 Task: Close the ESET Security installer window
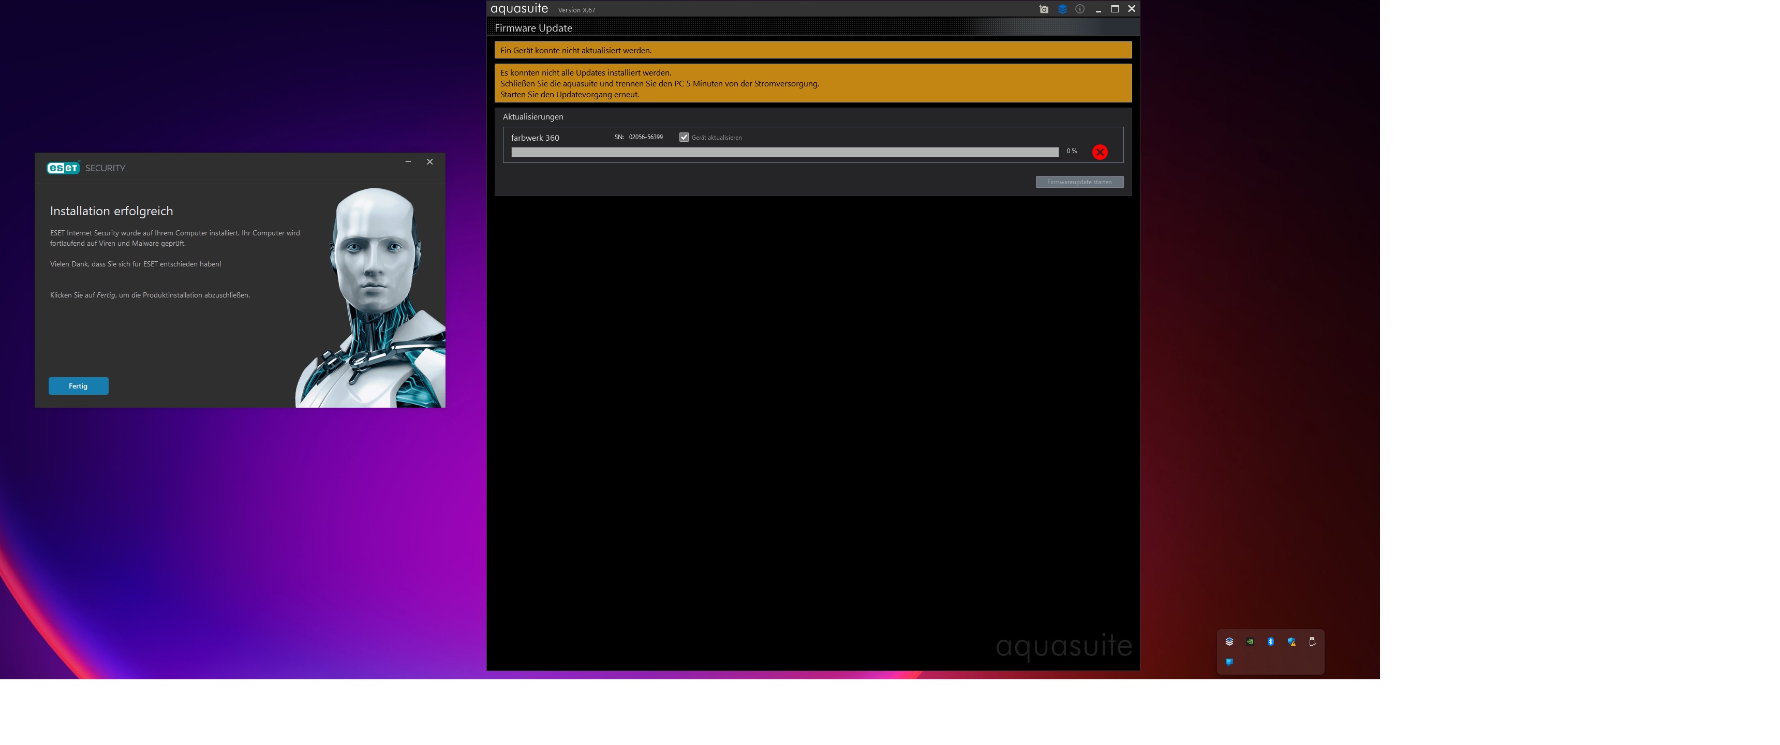click(430, 162)
